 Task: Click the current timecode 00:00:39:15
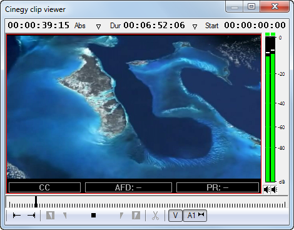coord(39,25)
